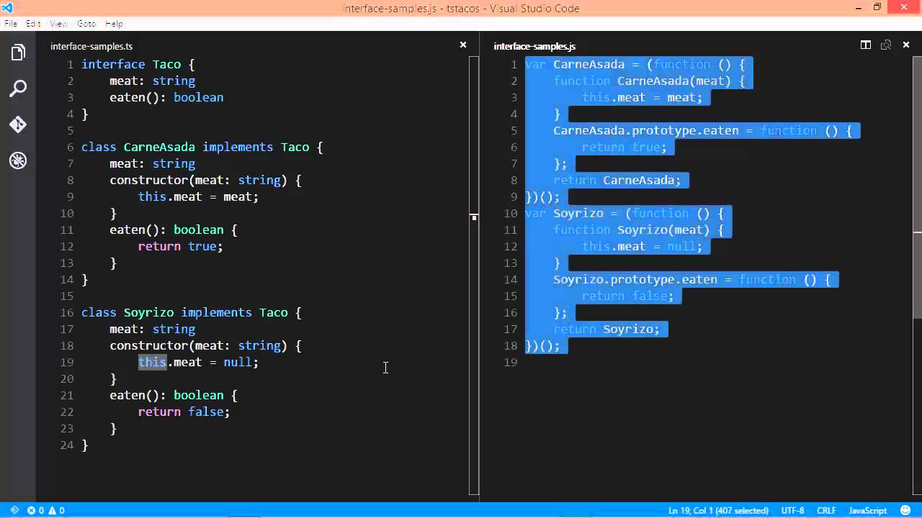This screenshot has width=922, height=518.
Task: Click highlighted 'this' on line 19
Action: click(152, 362)
